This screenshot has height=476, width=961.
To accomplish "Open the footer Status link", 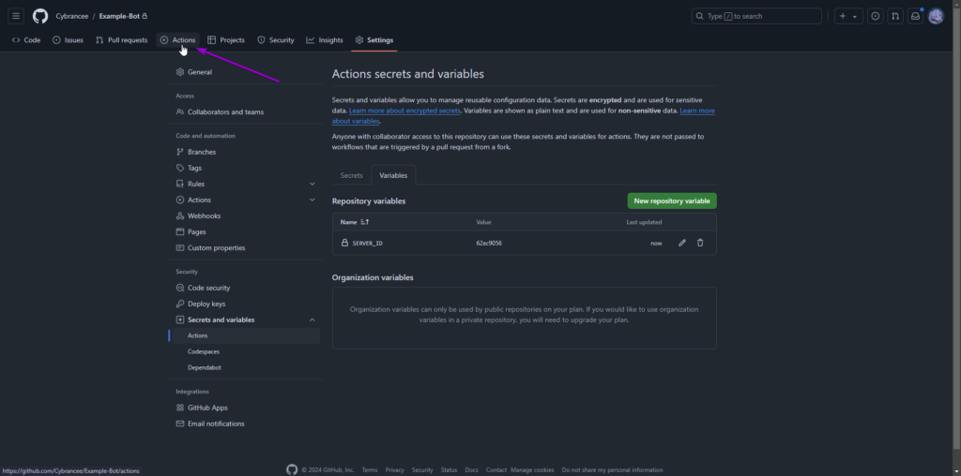I will 449,469.
